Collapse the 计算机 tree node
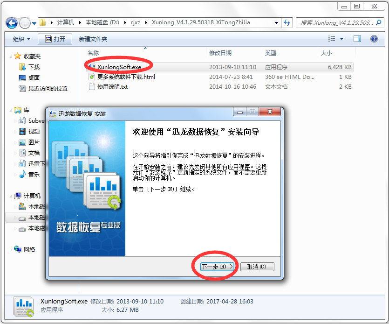This screenshot has height=324, width=389. pyautogui.click(x=11, y=196)
